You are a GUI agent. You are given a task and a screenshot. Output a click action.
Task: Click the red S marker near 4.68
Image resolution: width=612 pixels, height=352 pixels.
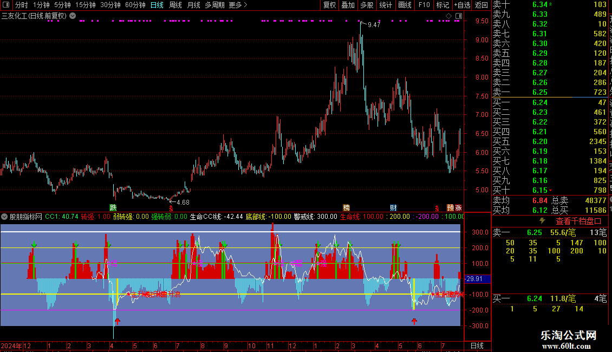coord(171,208)
